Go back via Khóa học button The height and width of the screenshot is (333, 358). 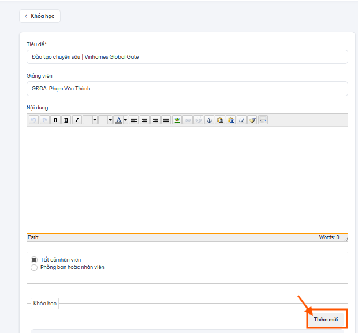(40, 16)
